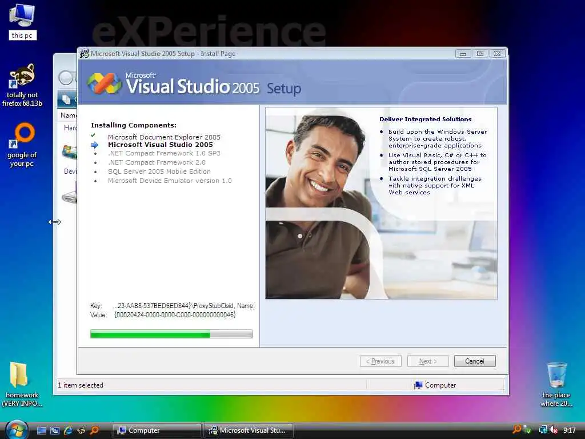Click the green checkmark beside Document Explorer 2005
Viewport: 585px width, 439px height.
(93, 135)
